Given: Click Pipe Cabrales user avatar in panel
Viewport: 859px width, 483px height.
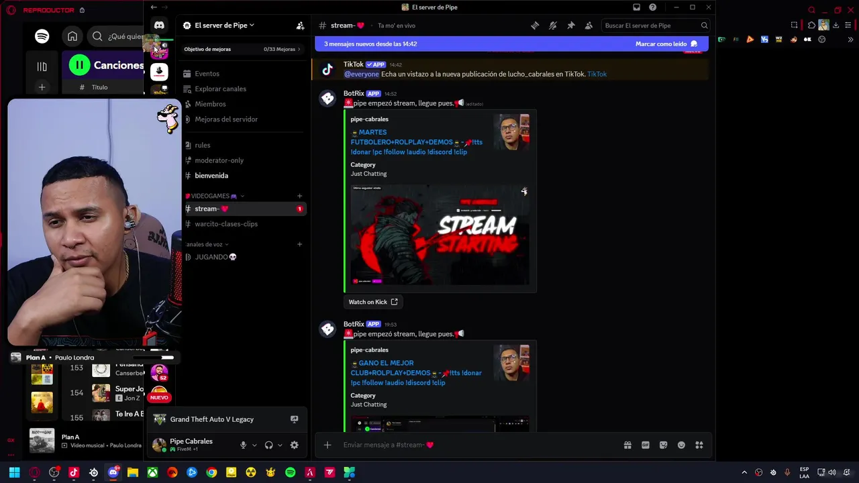Looking at the screenshot, I should [159, 445].
